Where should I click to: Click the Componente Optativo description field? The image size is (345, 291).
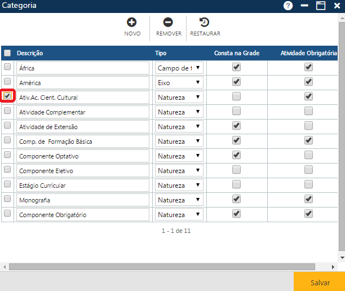point(83,156)
